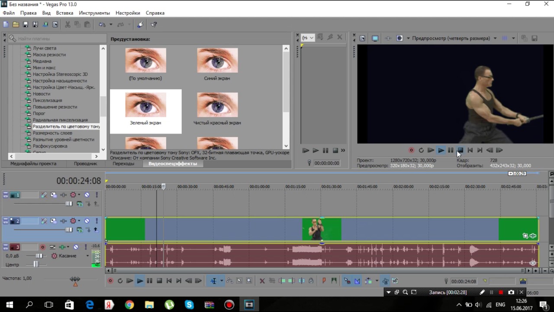Go to start on the timeline transport

pos(169,281)
